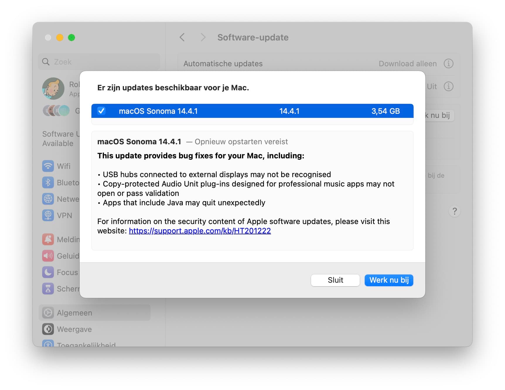Open the support.apple.com/kb/HT201222 link

pos(200,231)
